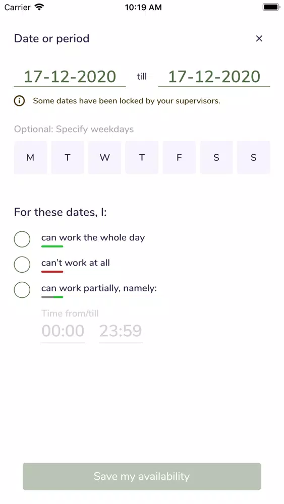
Task: Tap the battery icon in status bar
Action: pos(271,7)
